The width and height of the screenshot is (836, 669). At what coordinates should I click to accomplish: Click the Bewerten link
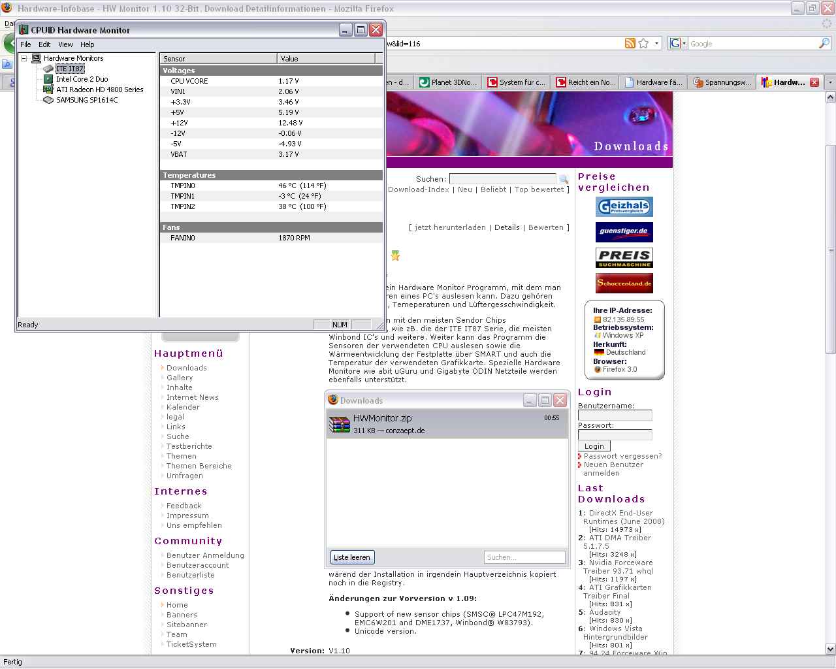546,227
